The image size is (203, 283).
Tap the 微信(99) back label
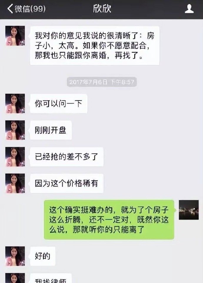click(x=30, y=9)
